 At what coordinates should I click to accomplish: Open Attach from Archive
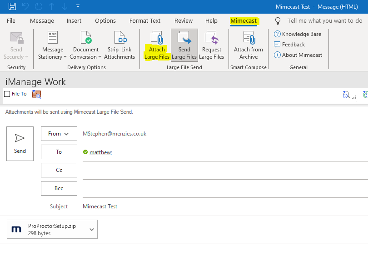[x=248, y=45]
